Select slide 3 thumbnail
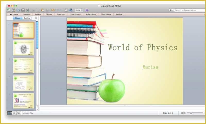Viewport: 206px width, 124px height. point(23,65)
